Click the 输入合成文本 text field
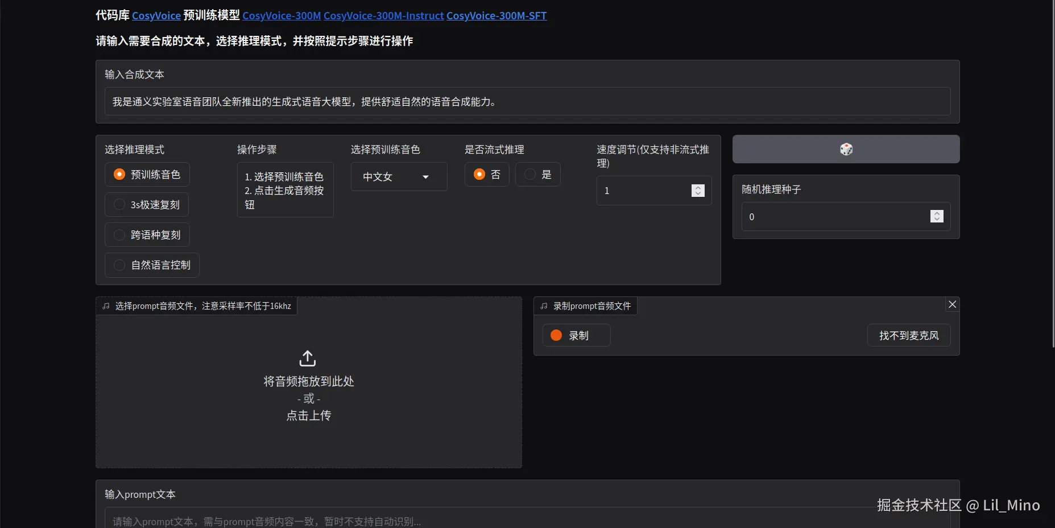1055x528 pixels. coord(527,101)
